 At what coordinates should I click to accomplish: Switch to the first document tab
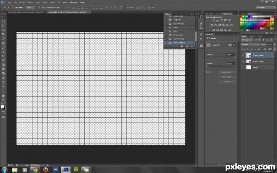26,12
